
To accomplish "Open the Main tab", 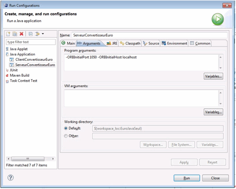I will point(68,43).
